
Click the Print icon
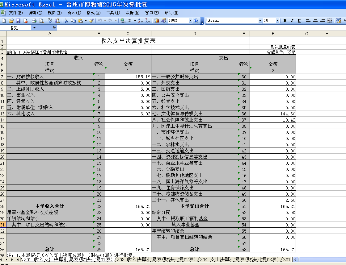coord(34,21)
